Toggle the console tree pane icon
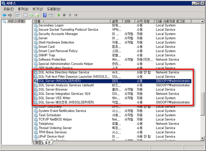206x151 pixels. [18, 15]
